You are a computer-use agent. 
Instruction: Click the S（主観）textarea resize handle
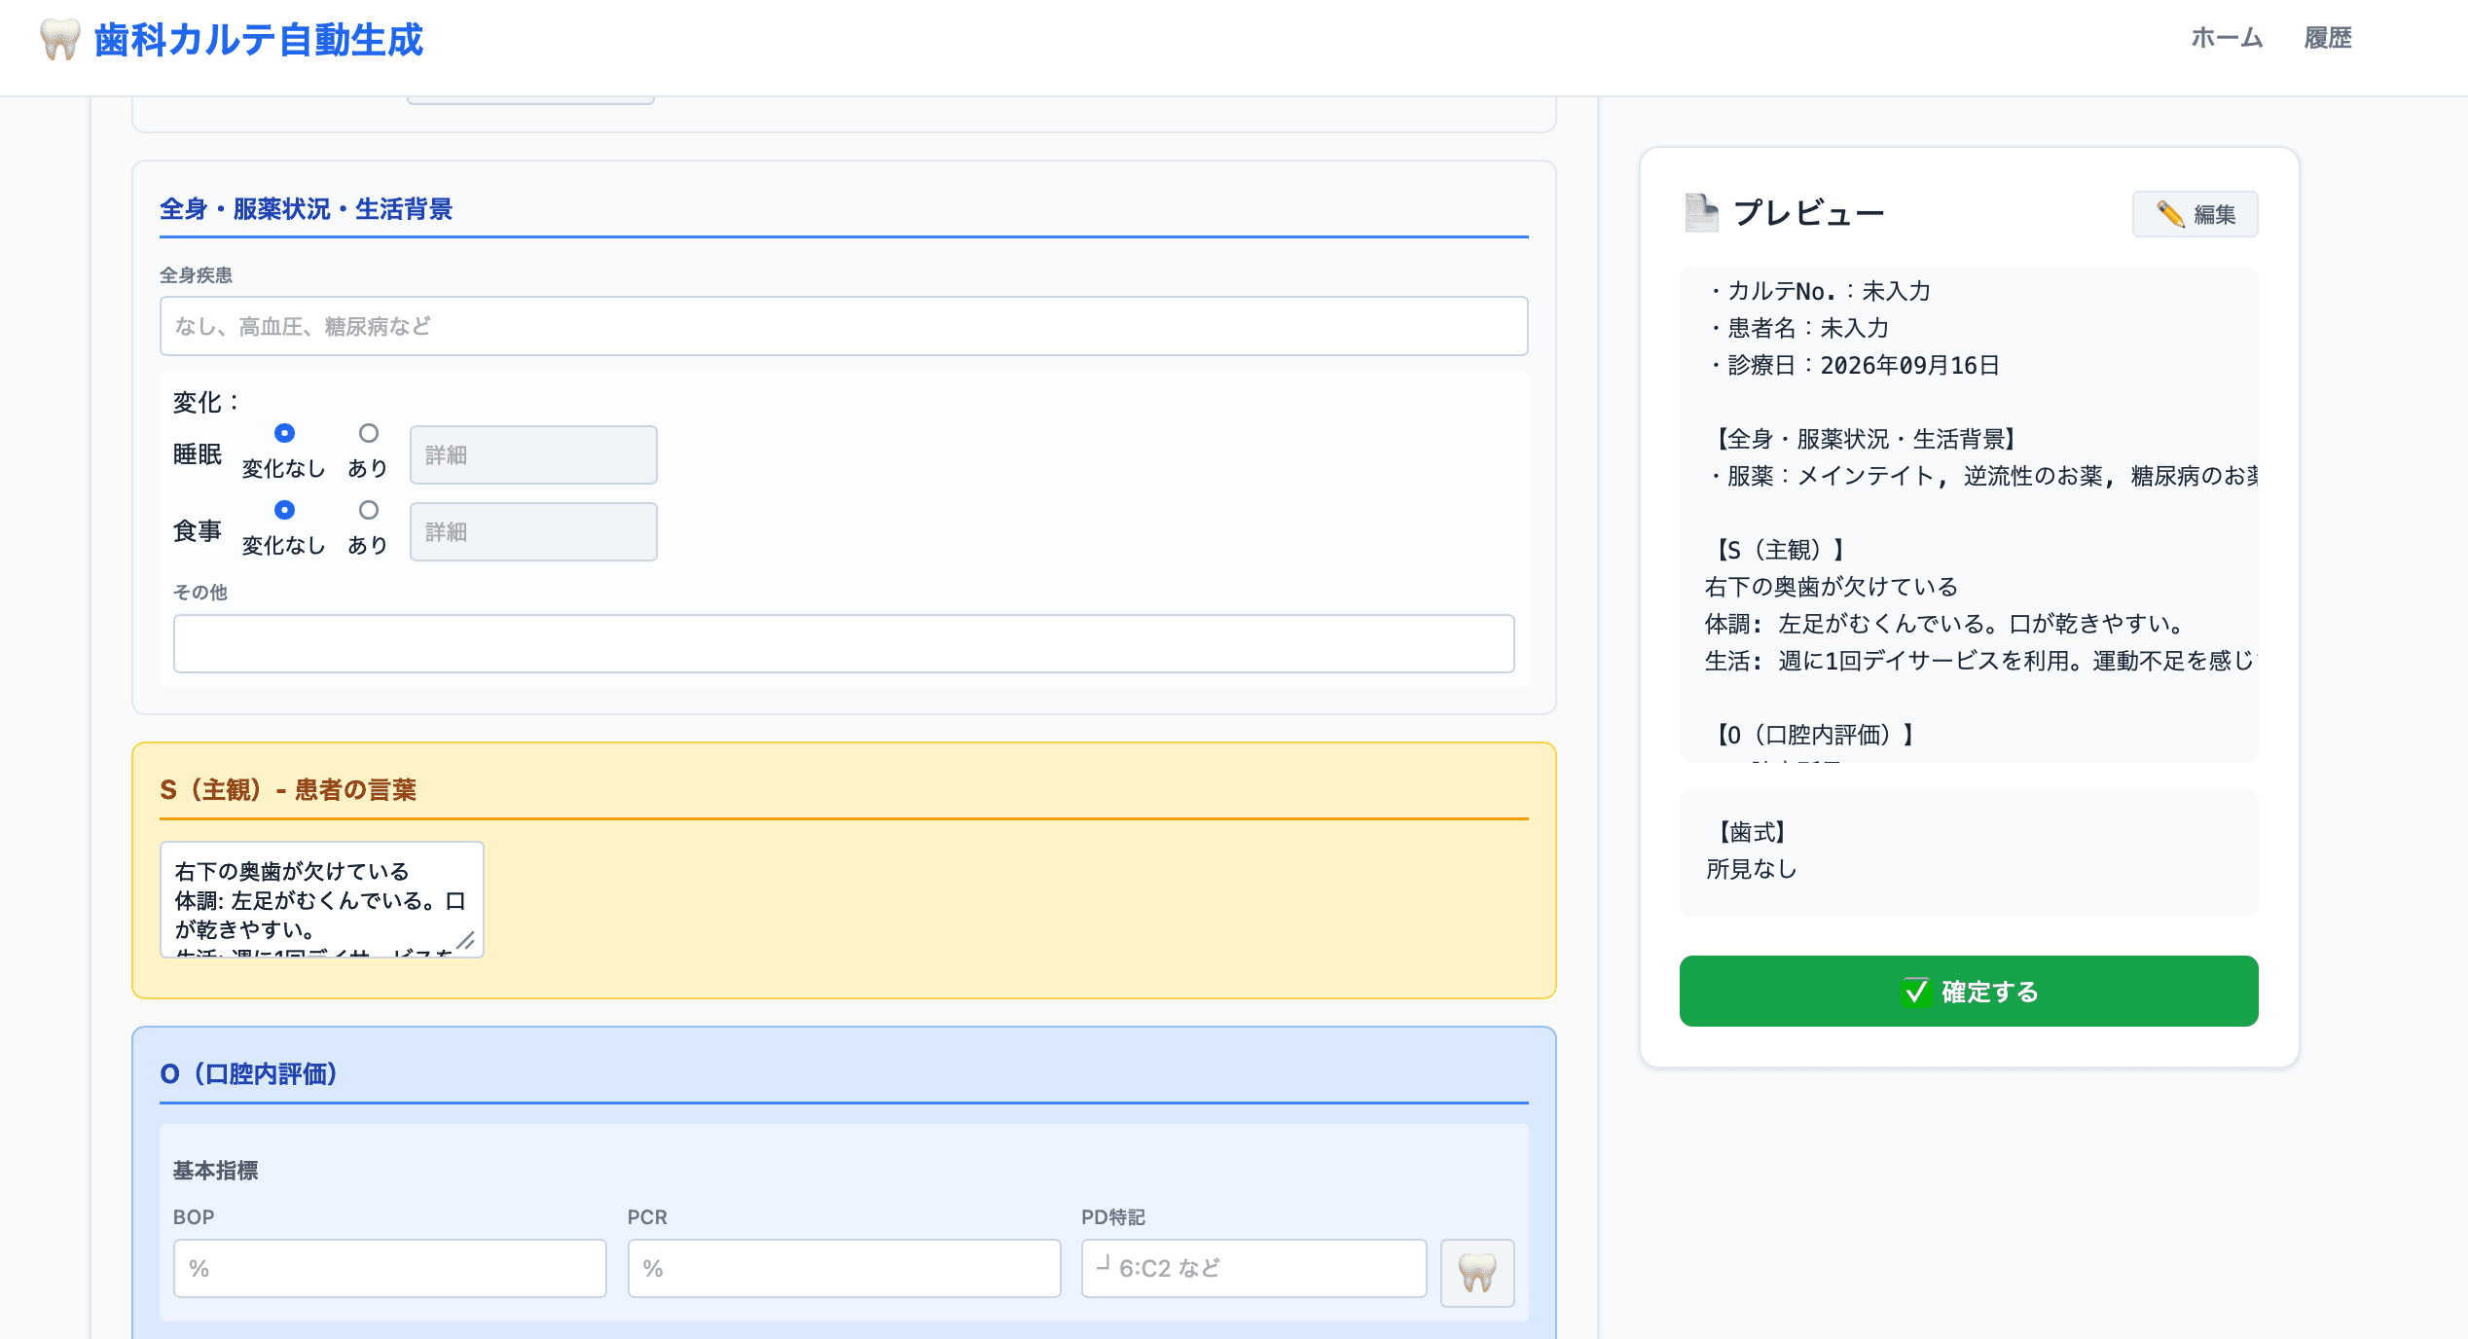click(466, 940)
